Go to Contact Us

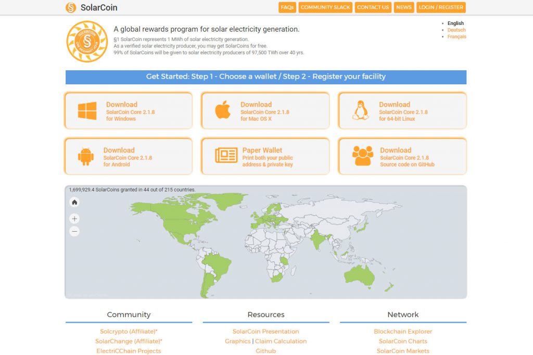point(373,7)
